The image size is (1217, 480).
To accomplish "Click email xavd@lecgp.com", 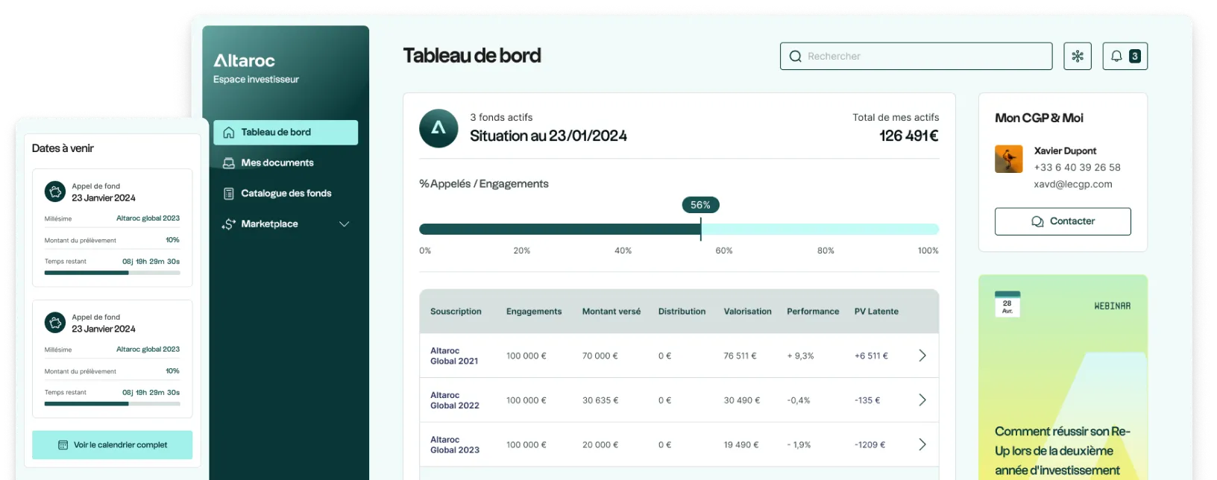I will pos(1073,185).
